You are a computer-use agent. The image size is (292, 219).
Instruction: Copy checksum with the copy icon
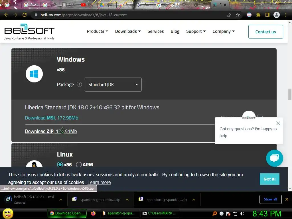(260, 116)
